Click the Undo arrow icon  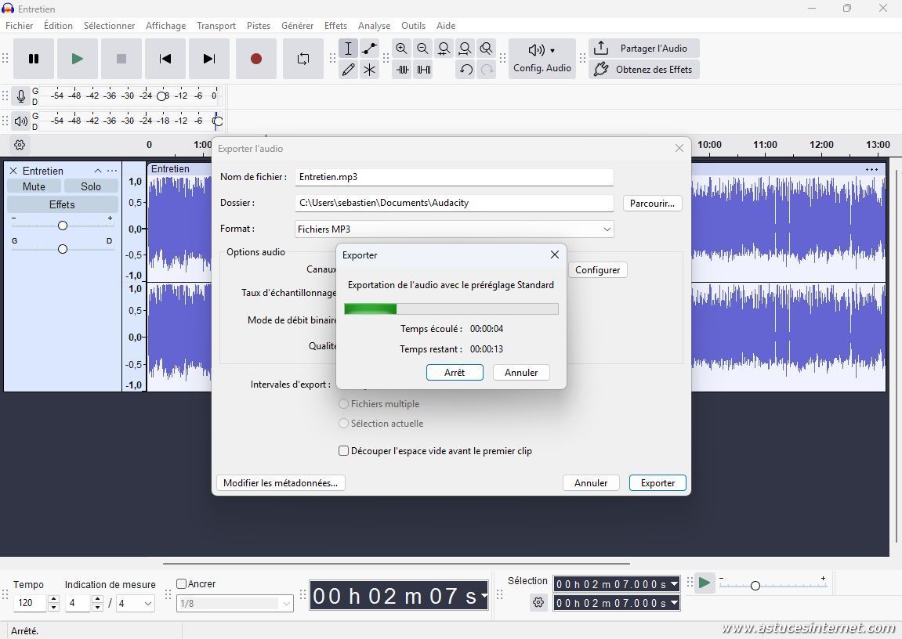[465, 70]
